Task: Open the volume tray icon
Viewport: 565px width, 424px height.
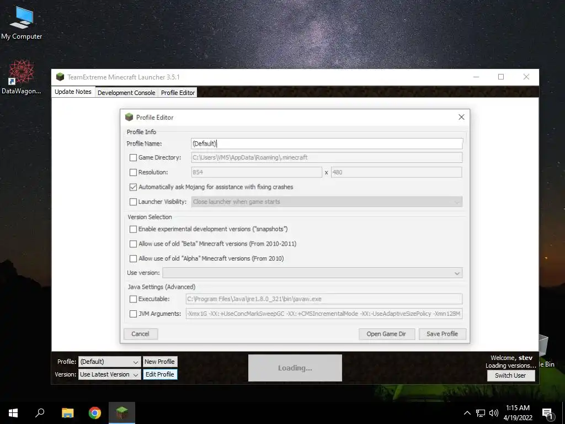Action: (494, 413)
